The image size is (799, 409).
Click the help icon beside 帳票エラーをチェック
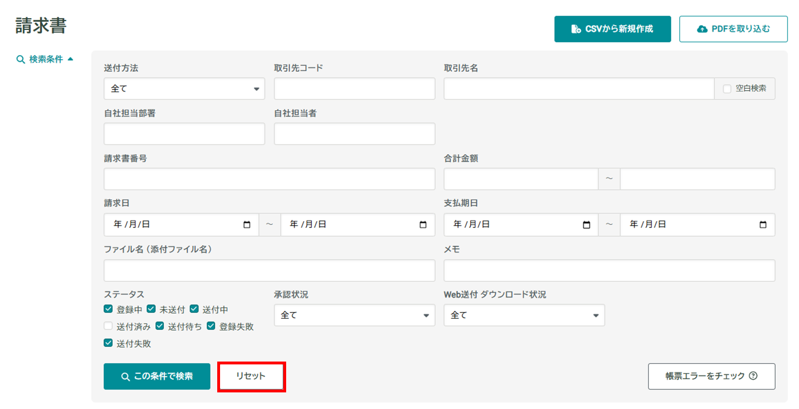(753, 376)
